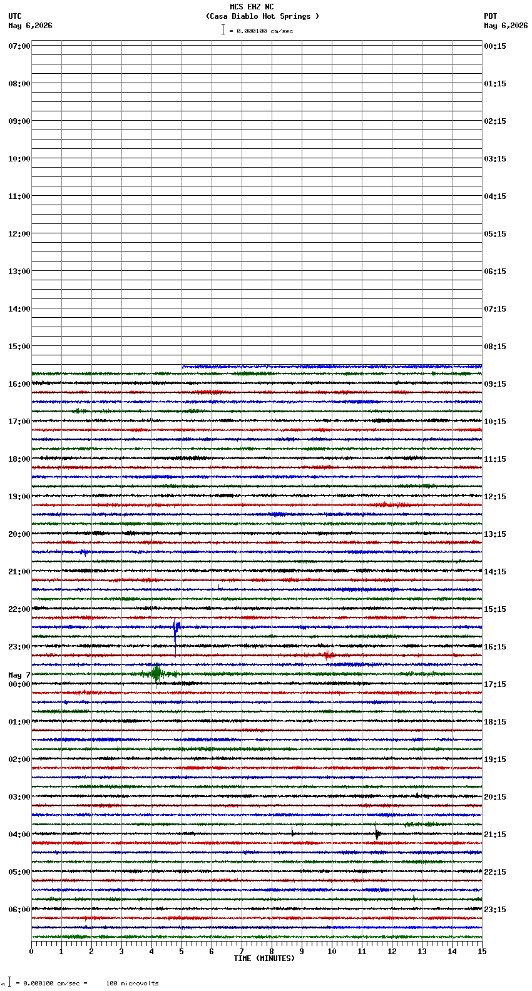Select the '13:15' PDT time label
532x991 pixels.
(x=495, y=534)
